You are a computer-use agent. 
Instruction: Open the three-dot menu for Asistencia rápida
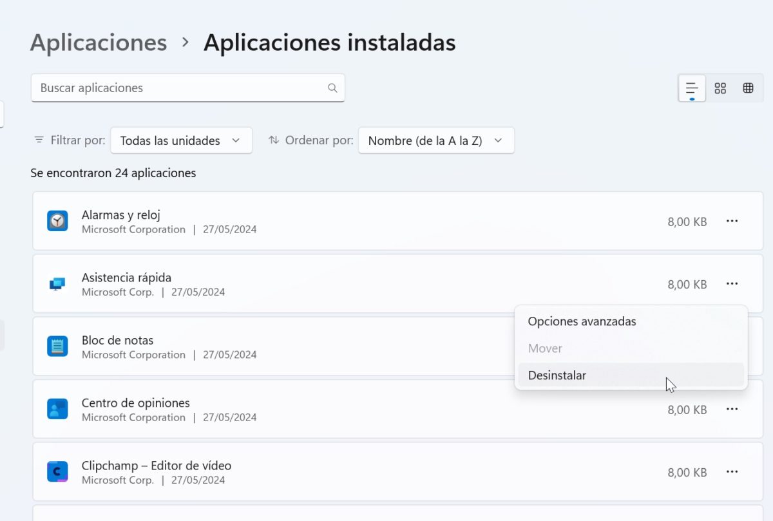732,283
